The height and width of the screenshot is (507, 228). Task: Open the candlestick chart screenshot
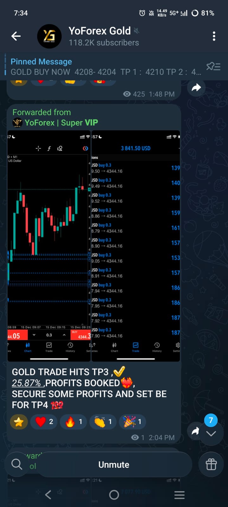coord(49,246)
